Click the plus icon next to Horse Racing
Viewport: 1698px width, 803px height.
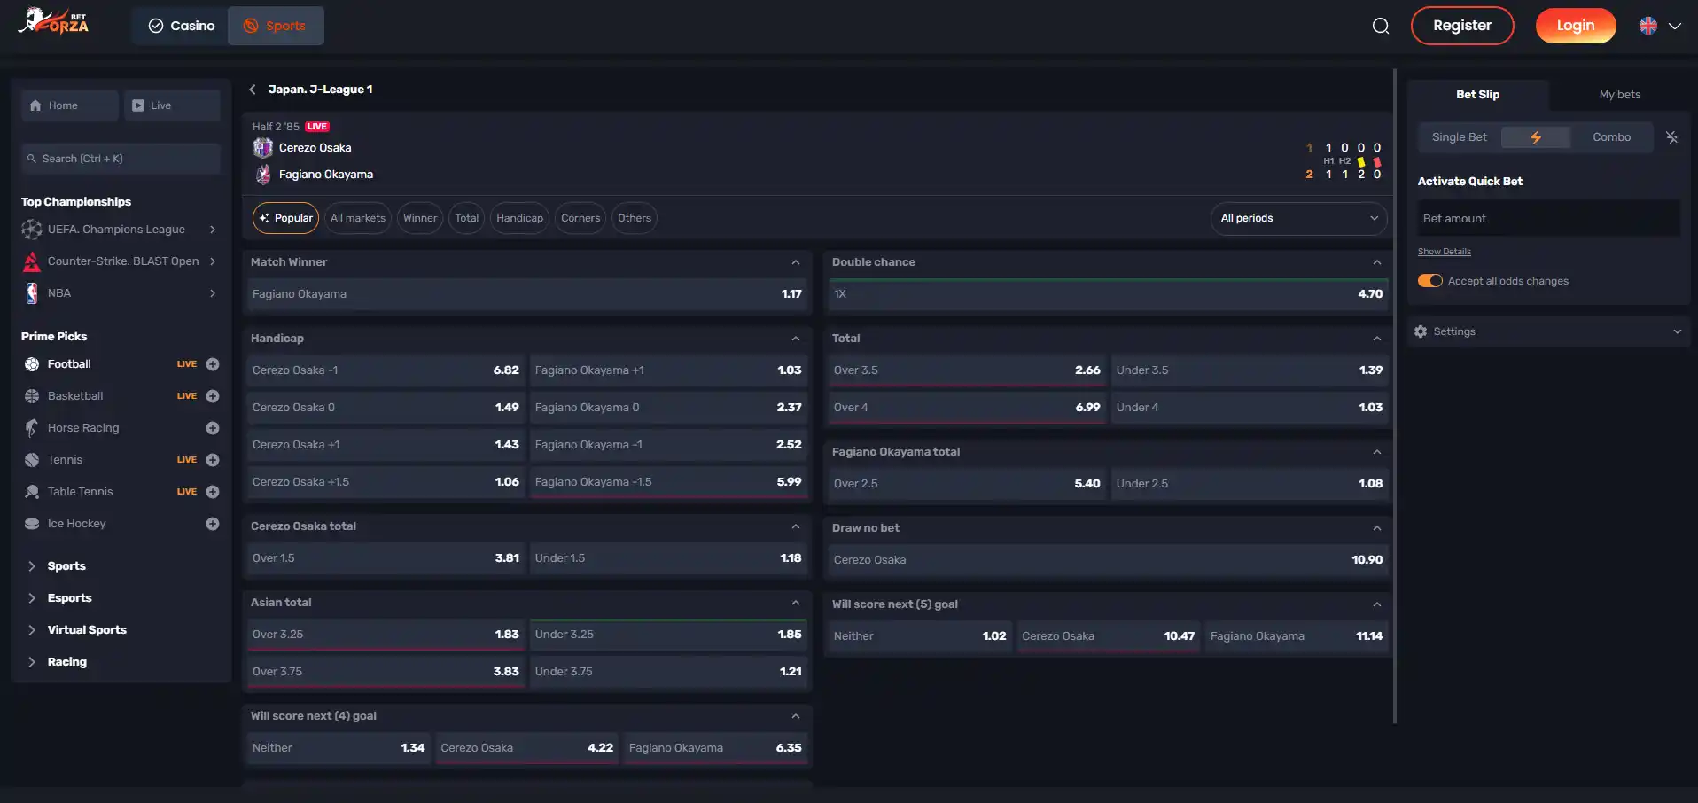(213, 428)
